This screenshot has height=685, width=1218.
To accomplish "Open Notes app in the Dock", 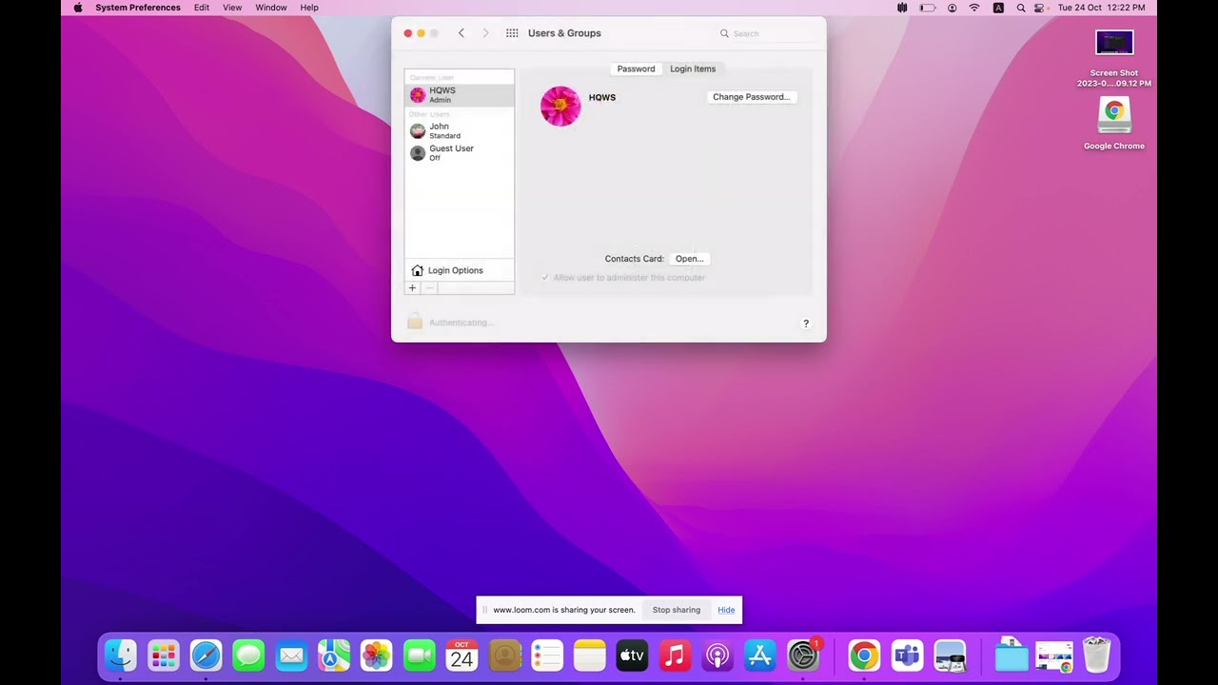I will point(590,656).
